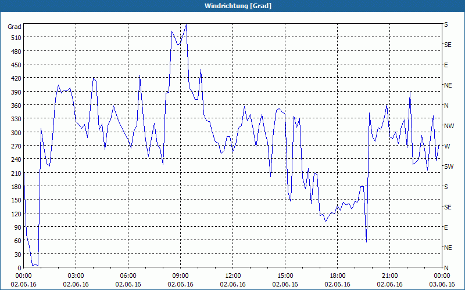
Task: Select the 30 degree axis label
Action: tap(18, 255)
